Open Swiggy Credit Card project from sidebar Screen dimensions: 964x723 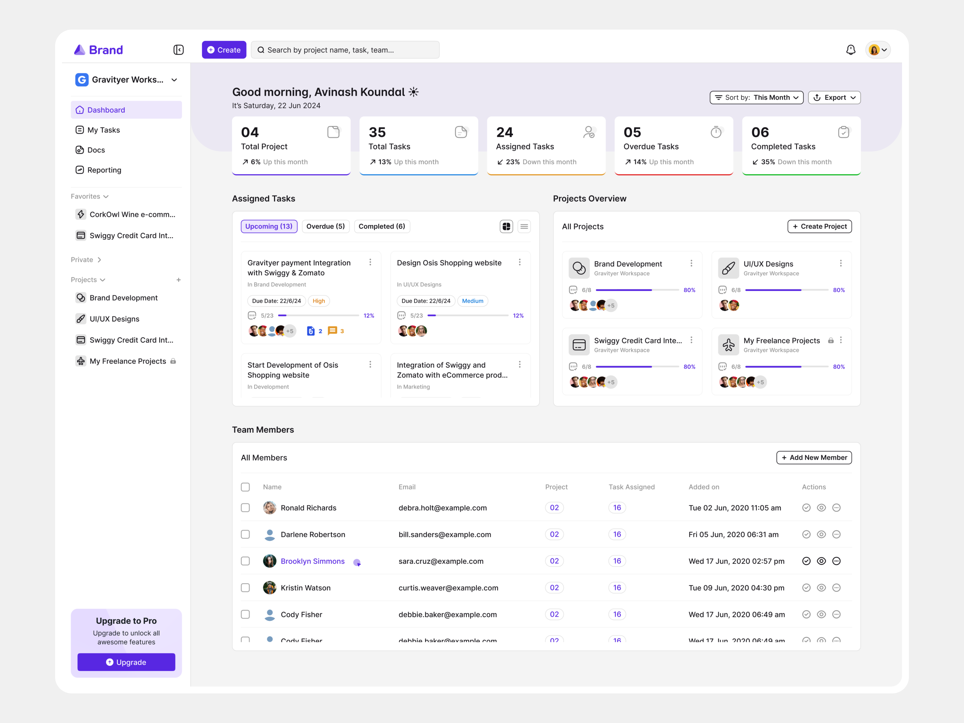click(131, 340)
